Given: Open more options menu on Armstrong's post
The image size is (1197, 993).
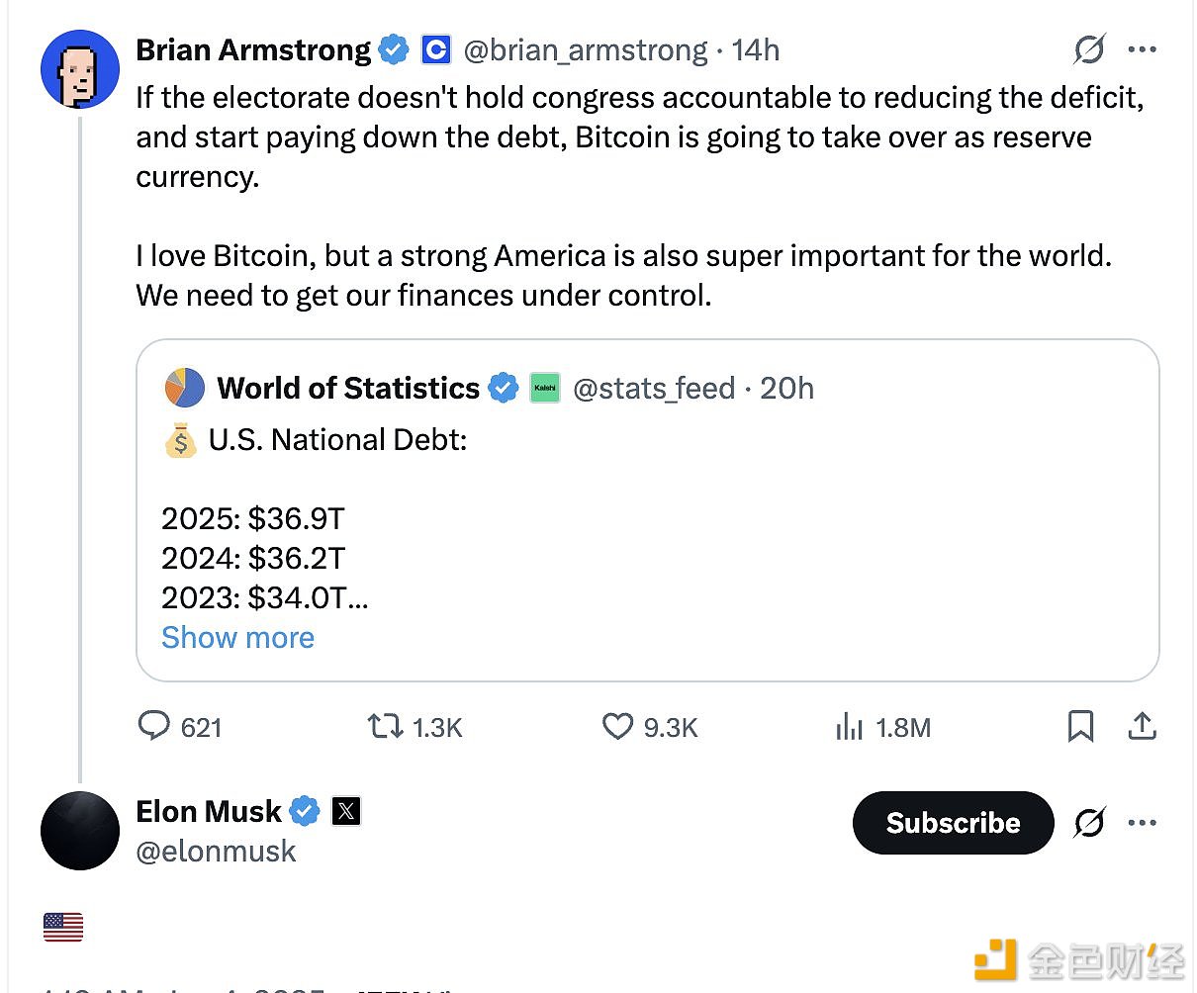Looking at the screenshot, I should pyautogui.click(x=1143, y=49).
